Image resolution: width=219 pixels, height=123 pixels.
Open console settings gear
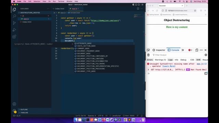pyautogui.click(x=206, y=55)
